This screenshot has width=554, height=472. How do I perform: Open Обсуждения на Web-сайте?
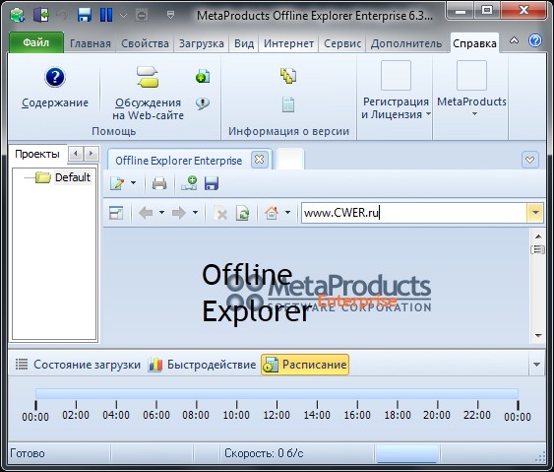point(148,94)
